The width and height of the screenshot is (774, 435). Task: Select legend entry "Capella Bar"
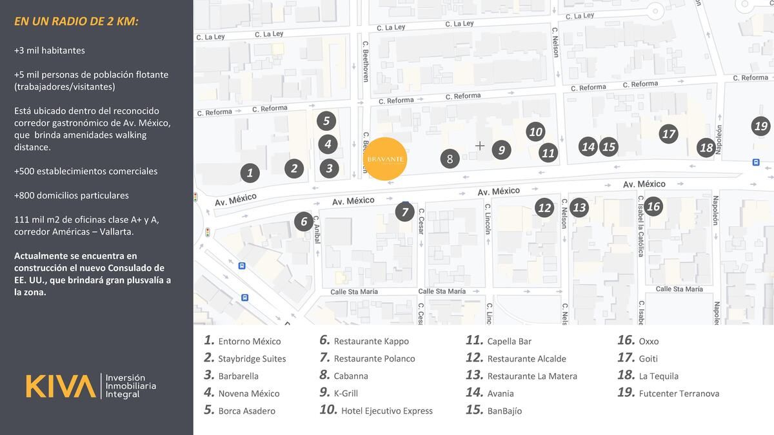click(x=499, y=341)
